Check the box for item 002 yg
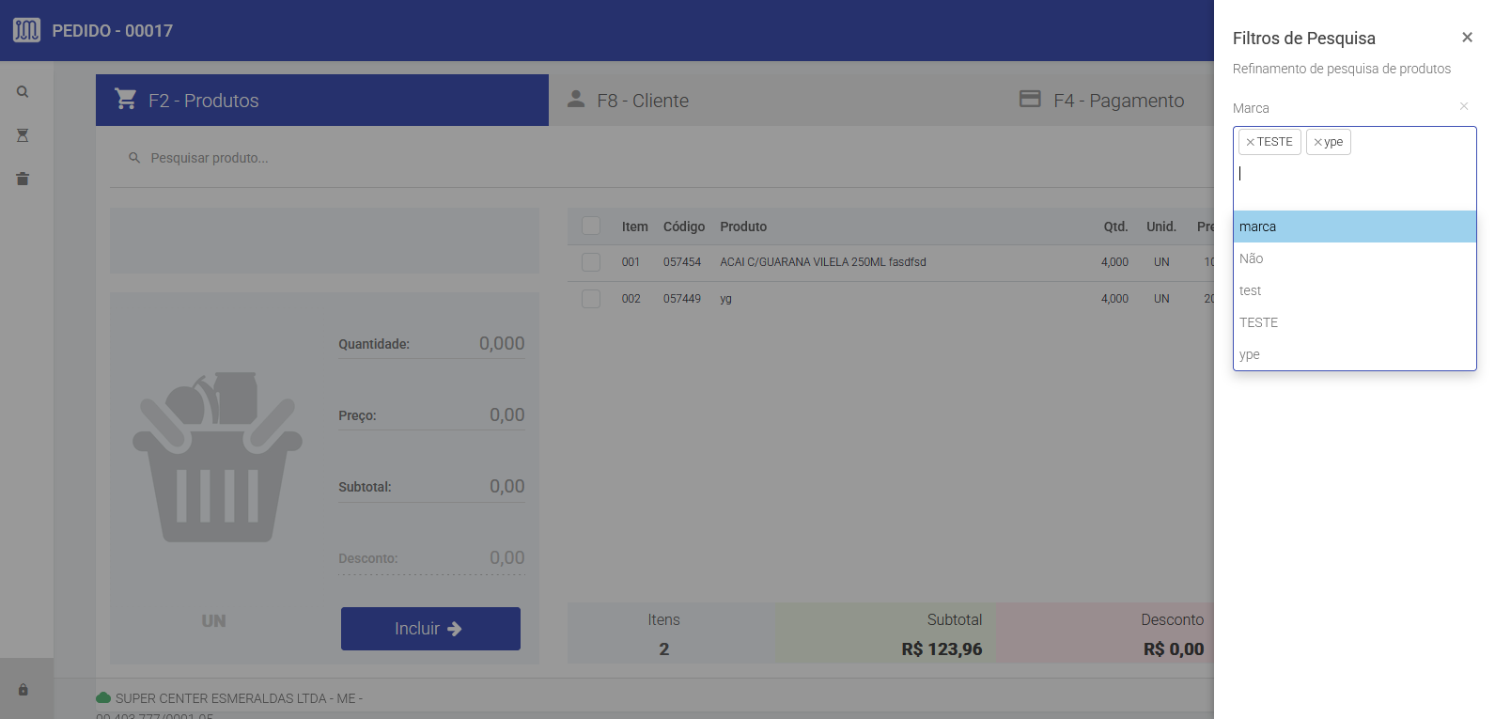1495x719 pixels. (591, 299)
